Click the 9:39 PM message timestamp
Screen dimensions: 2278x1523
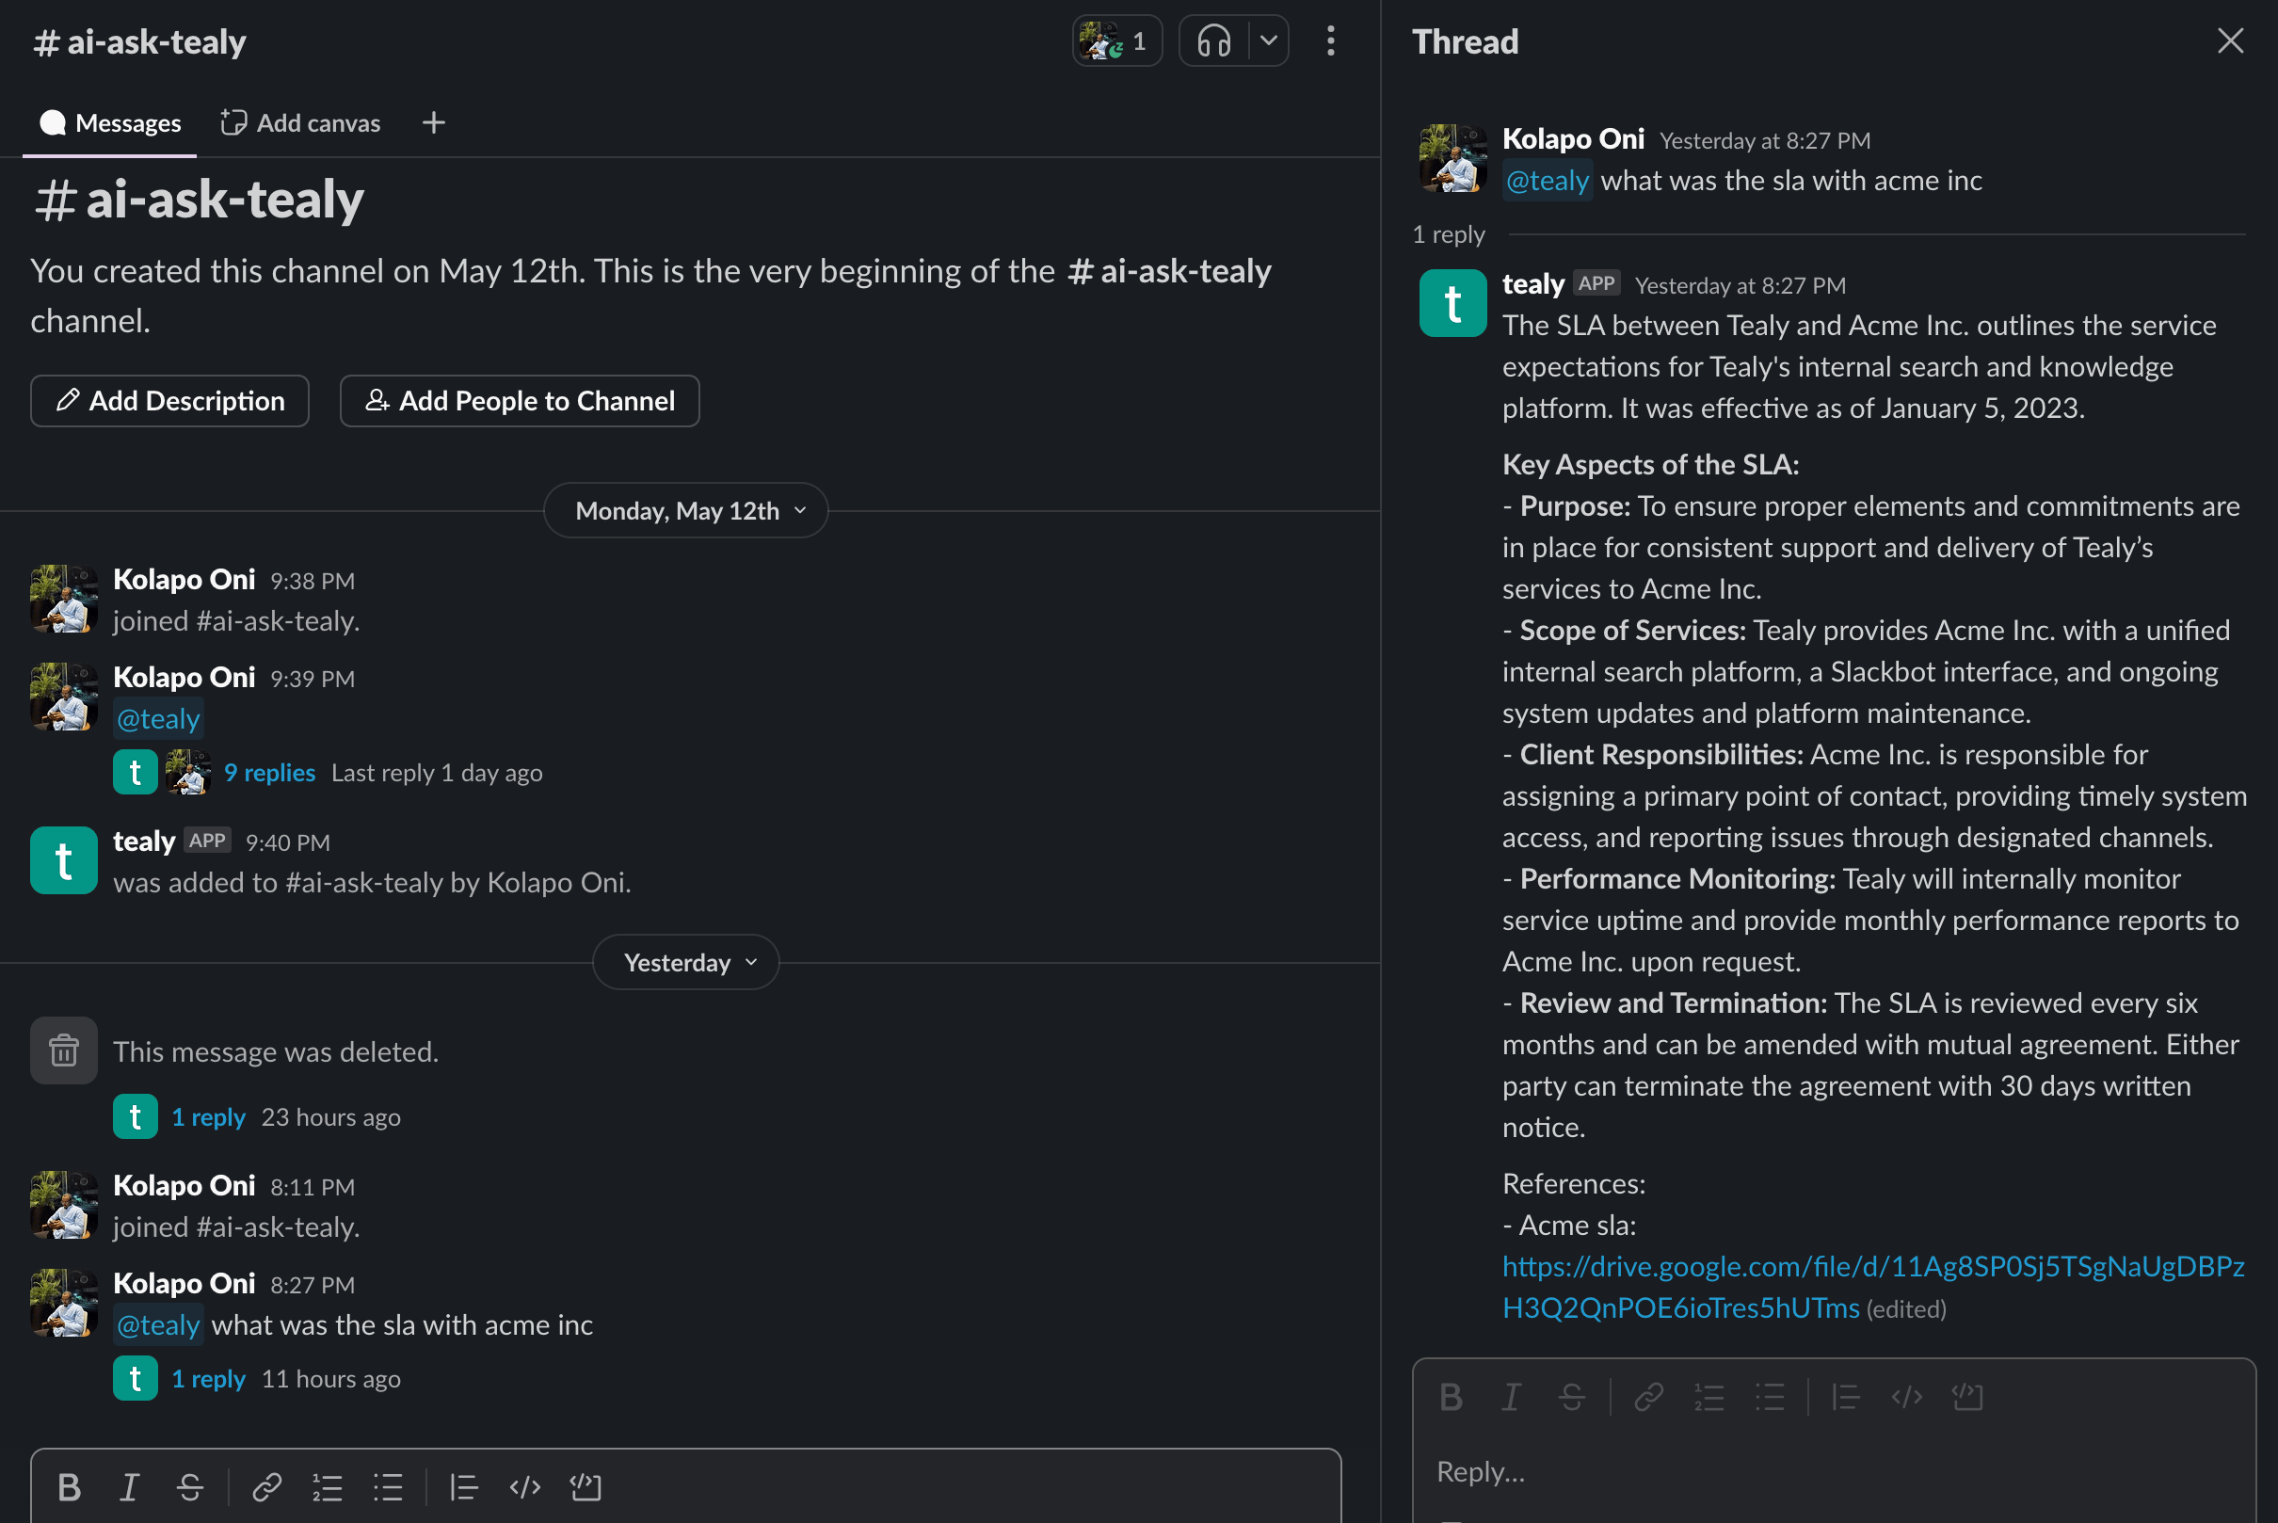[312, 679]
